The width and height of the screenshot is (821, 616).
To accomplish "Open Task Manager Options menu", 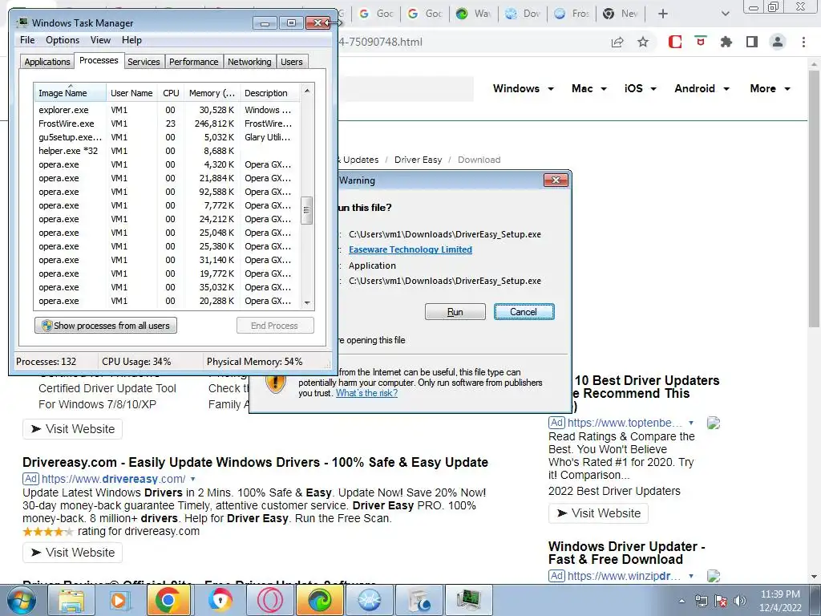I will (63, 40).
